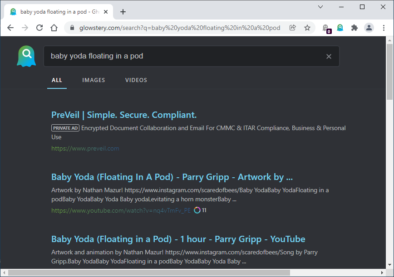Open the Chrome profile avatar

369,28
